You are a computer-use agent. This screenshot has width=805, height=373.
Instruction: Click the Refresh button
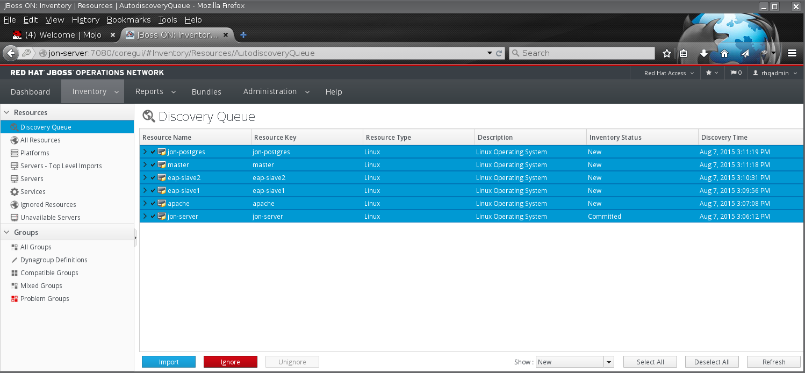pos(774,362)
